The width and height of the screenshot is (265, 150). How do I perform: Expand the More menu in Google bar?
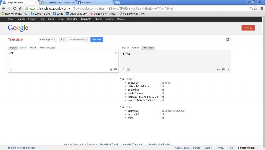[121, 19]
